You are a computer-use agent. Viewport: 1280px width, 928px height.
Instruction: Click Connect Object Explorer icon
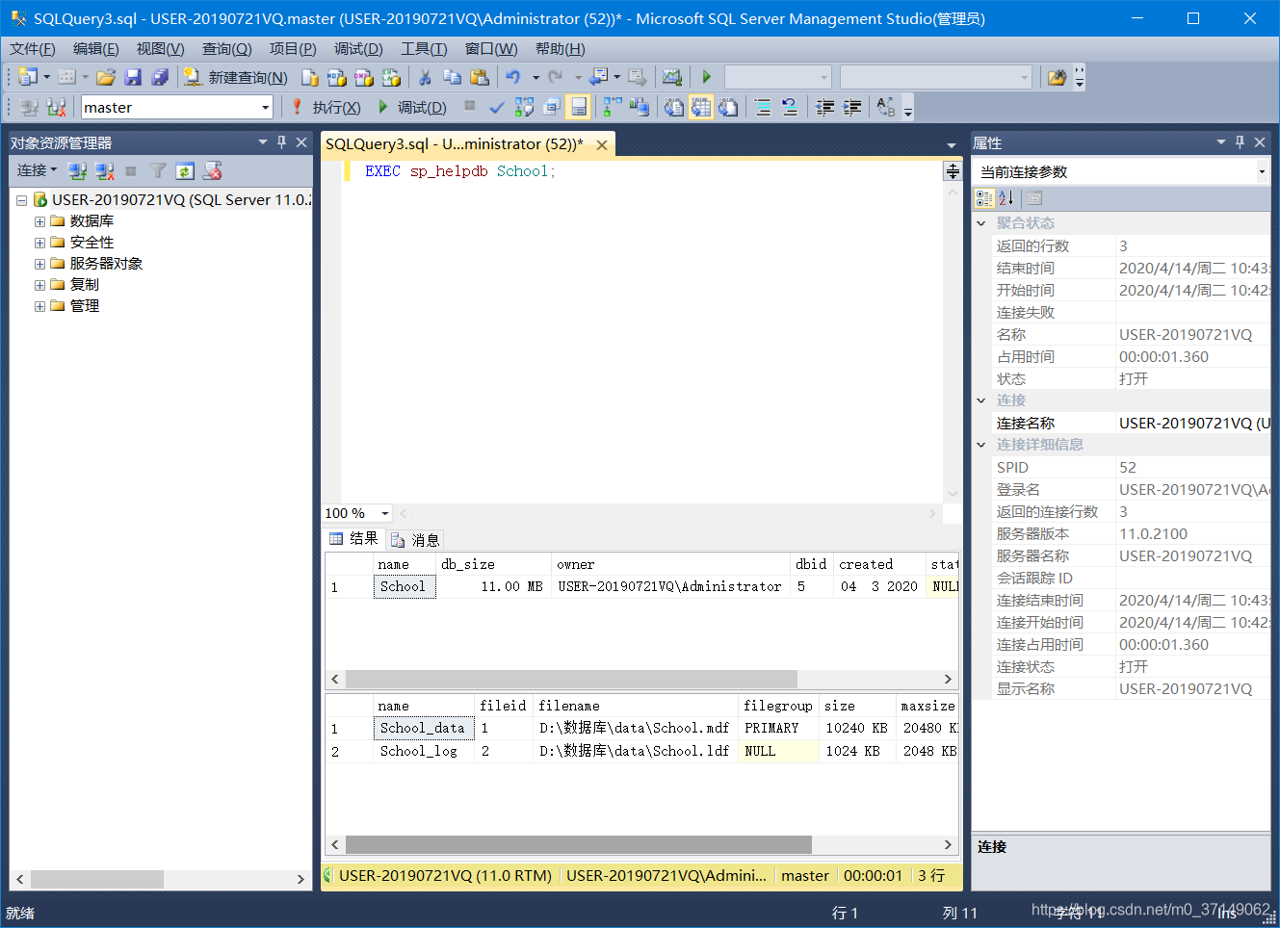78,170
